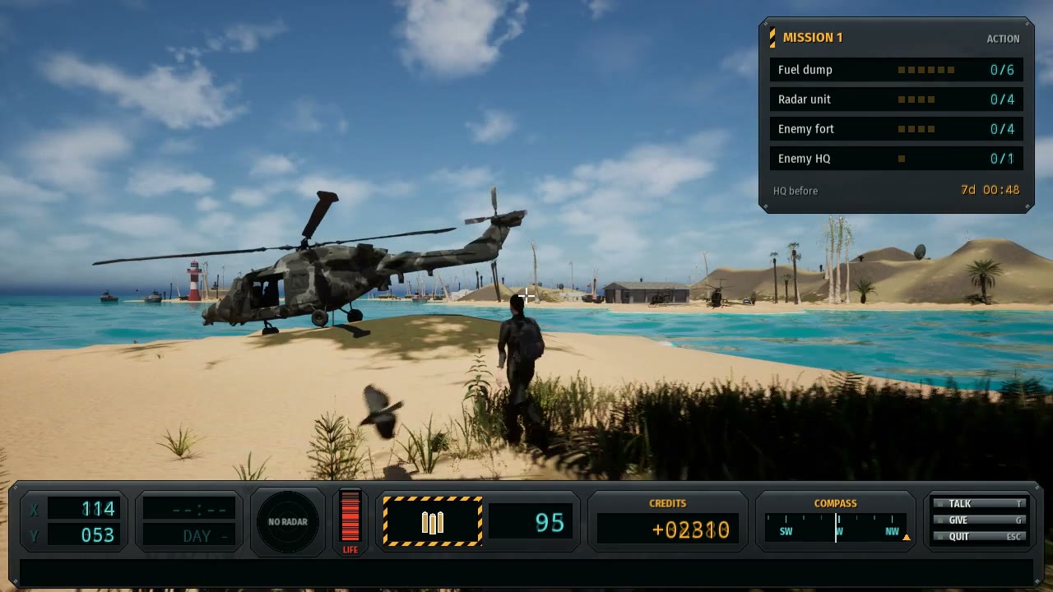Select the Enemy fort objective row
The width and height of the screenshot is (1053, 592).
[x=897, y=129]
